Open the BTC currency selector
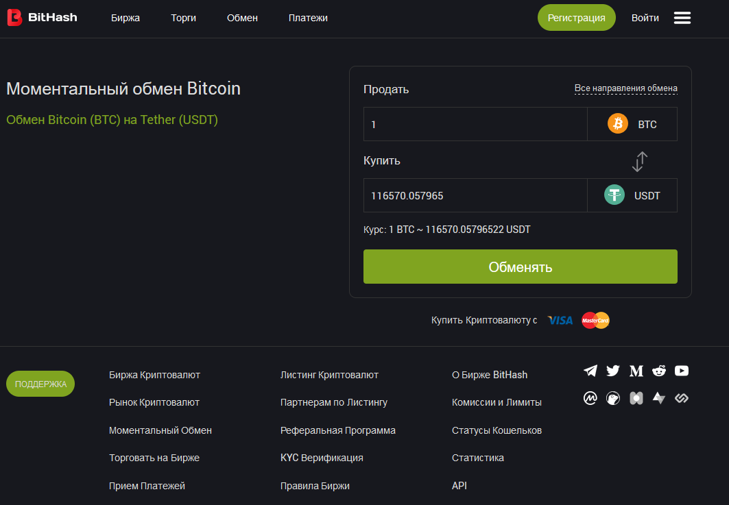Screen dimensions: 729x505 click(632, 124)
